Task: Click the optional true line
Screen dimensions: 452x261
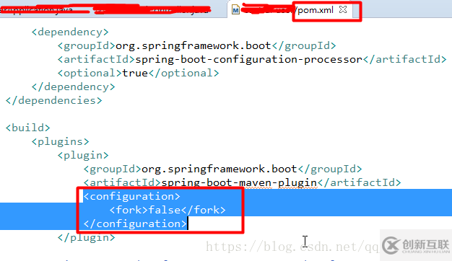Action: click(x=138, y=73)
